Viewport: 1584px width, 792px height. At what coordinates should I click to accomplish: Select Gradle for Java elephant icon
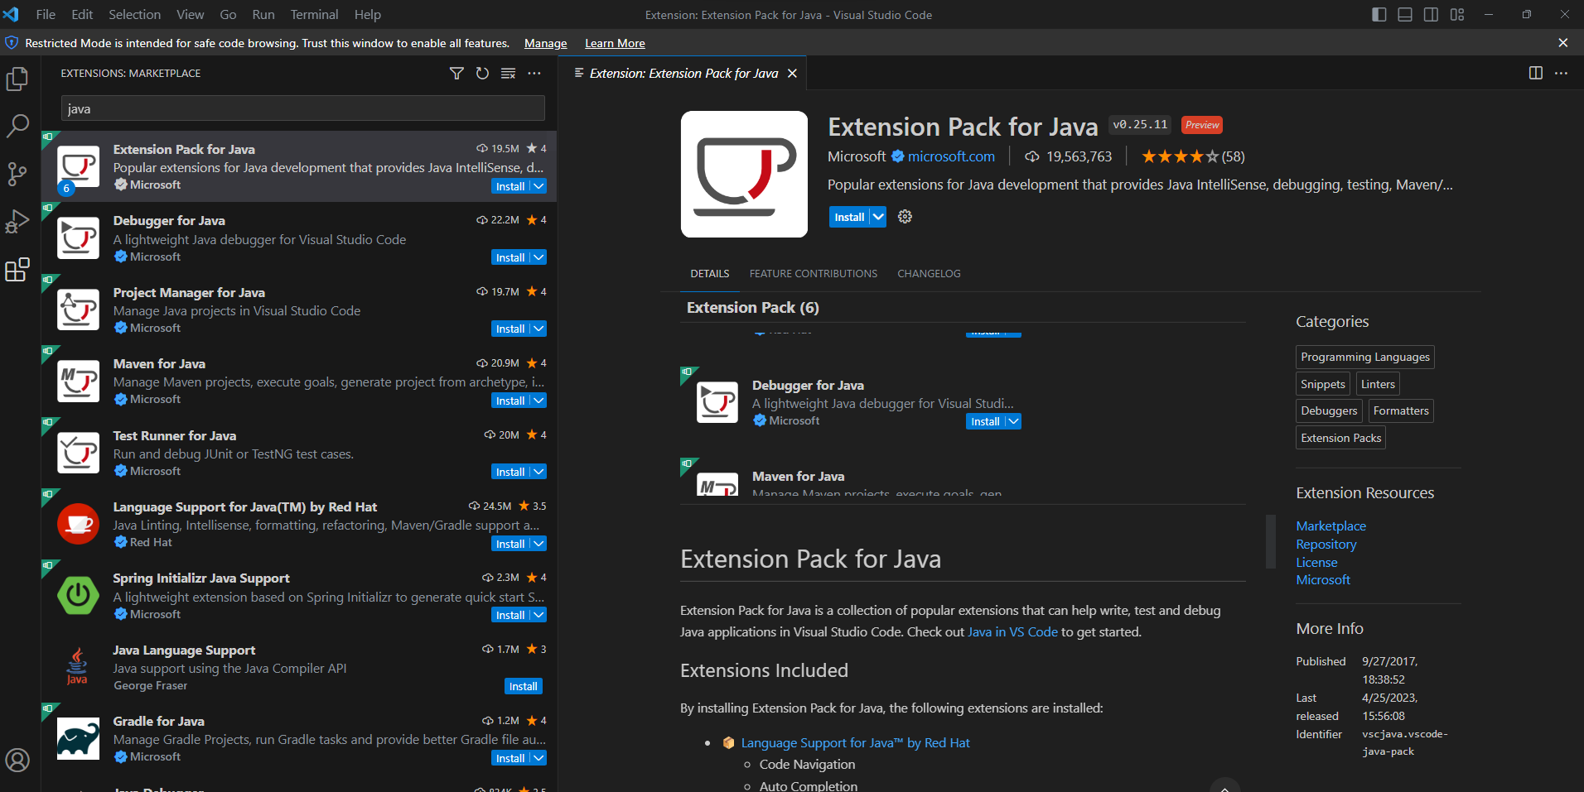coord(79,739)
